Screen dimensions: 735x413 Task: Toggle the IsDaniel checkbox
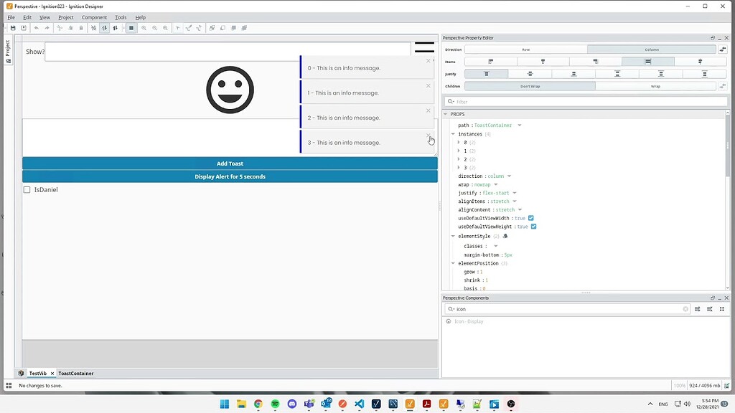(x=27, y=190)
